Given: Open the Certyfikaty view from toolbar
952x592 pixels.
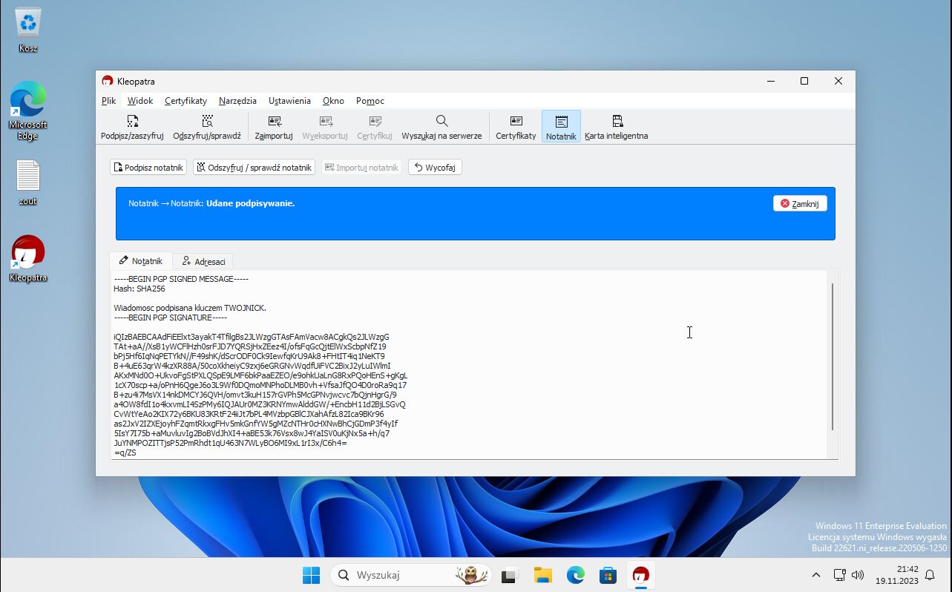Looking at the screenshot, I should (516, 126).
